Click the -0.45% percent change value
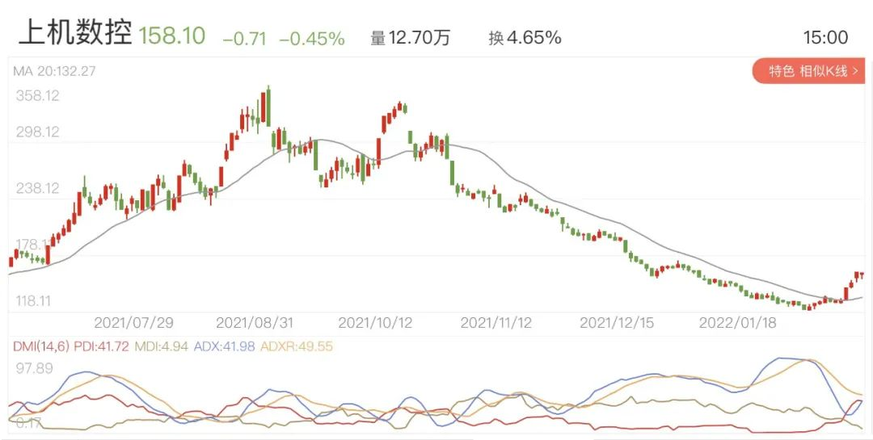The height and width of the screenshot is (440, 873). [312, 38]
